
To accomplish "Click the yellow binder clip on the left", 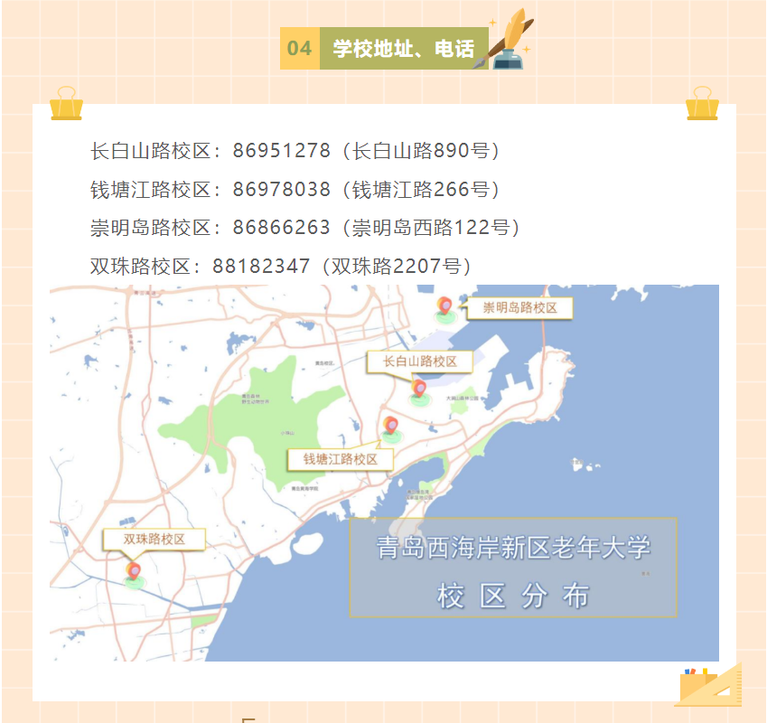I will pyautogui.click(x=66, y=103).
